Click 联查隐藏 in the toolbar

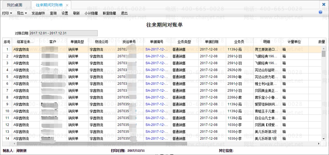[109, 13]
